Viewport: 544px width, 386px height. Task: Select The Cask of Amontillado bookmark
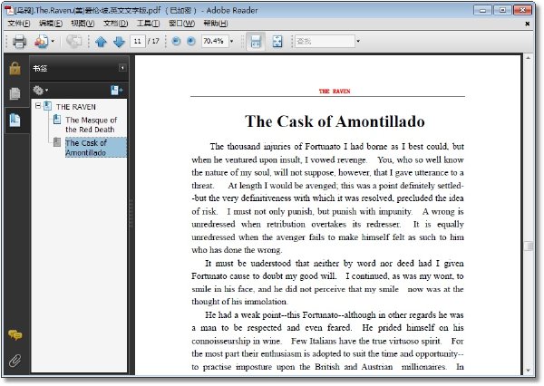96,148
